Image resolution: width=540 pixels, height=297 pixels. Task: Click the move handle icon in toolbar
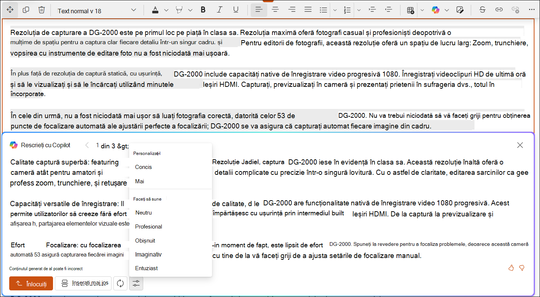10,10
